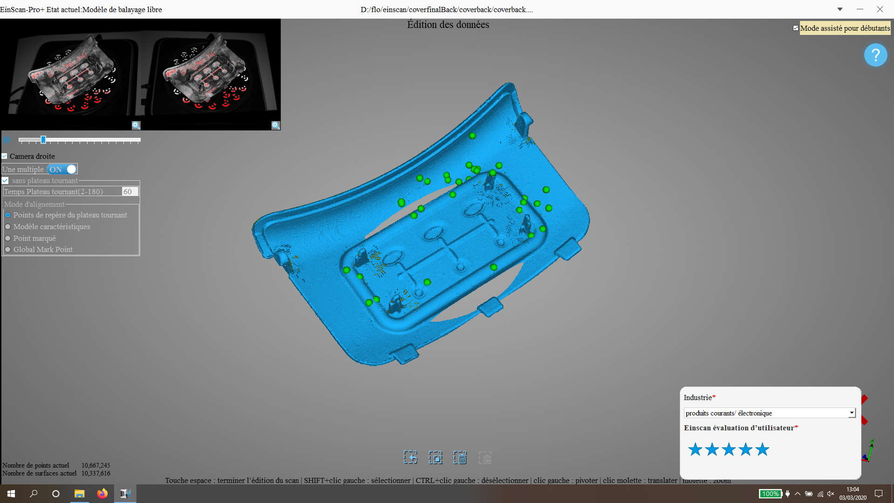894x503 pixels.
Task: Click the Temps Plateau tournant(2-180) label
Action: coord(54,192)
